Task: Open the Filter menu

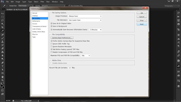Action: pyautogui.click(x=42, y=2)
